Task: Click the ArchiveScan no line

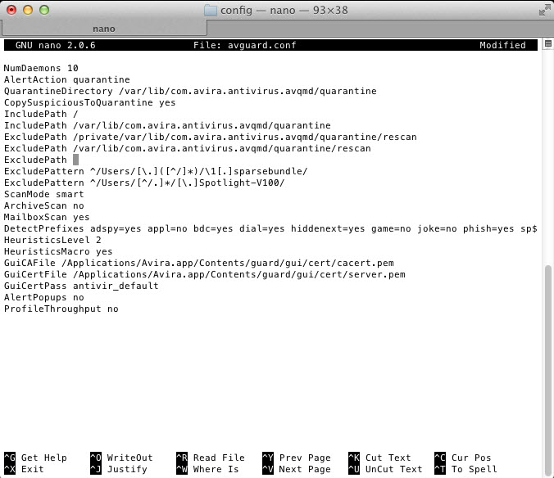Action: (43, 205)
